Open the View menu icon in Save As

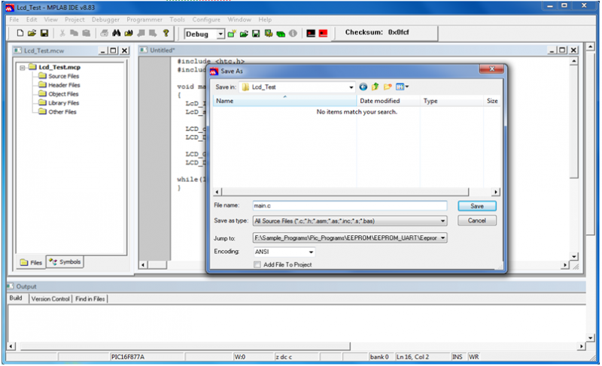(402, 87)
